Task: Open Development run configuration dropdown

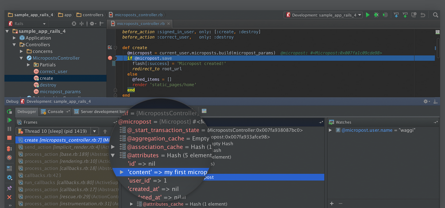Action: pyautogui.click(x=323, y=15)
